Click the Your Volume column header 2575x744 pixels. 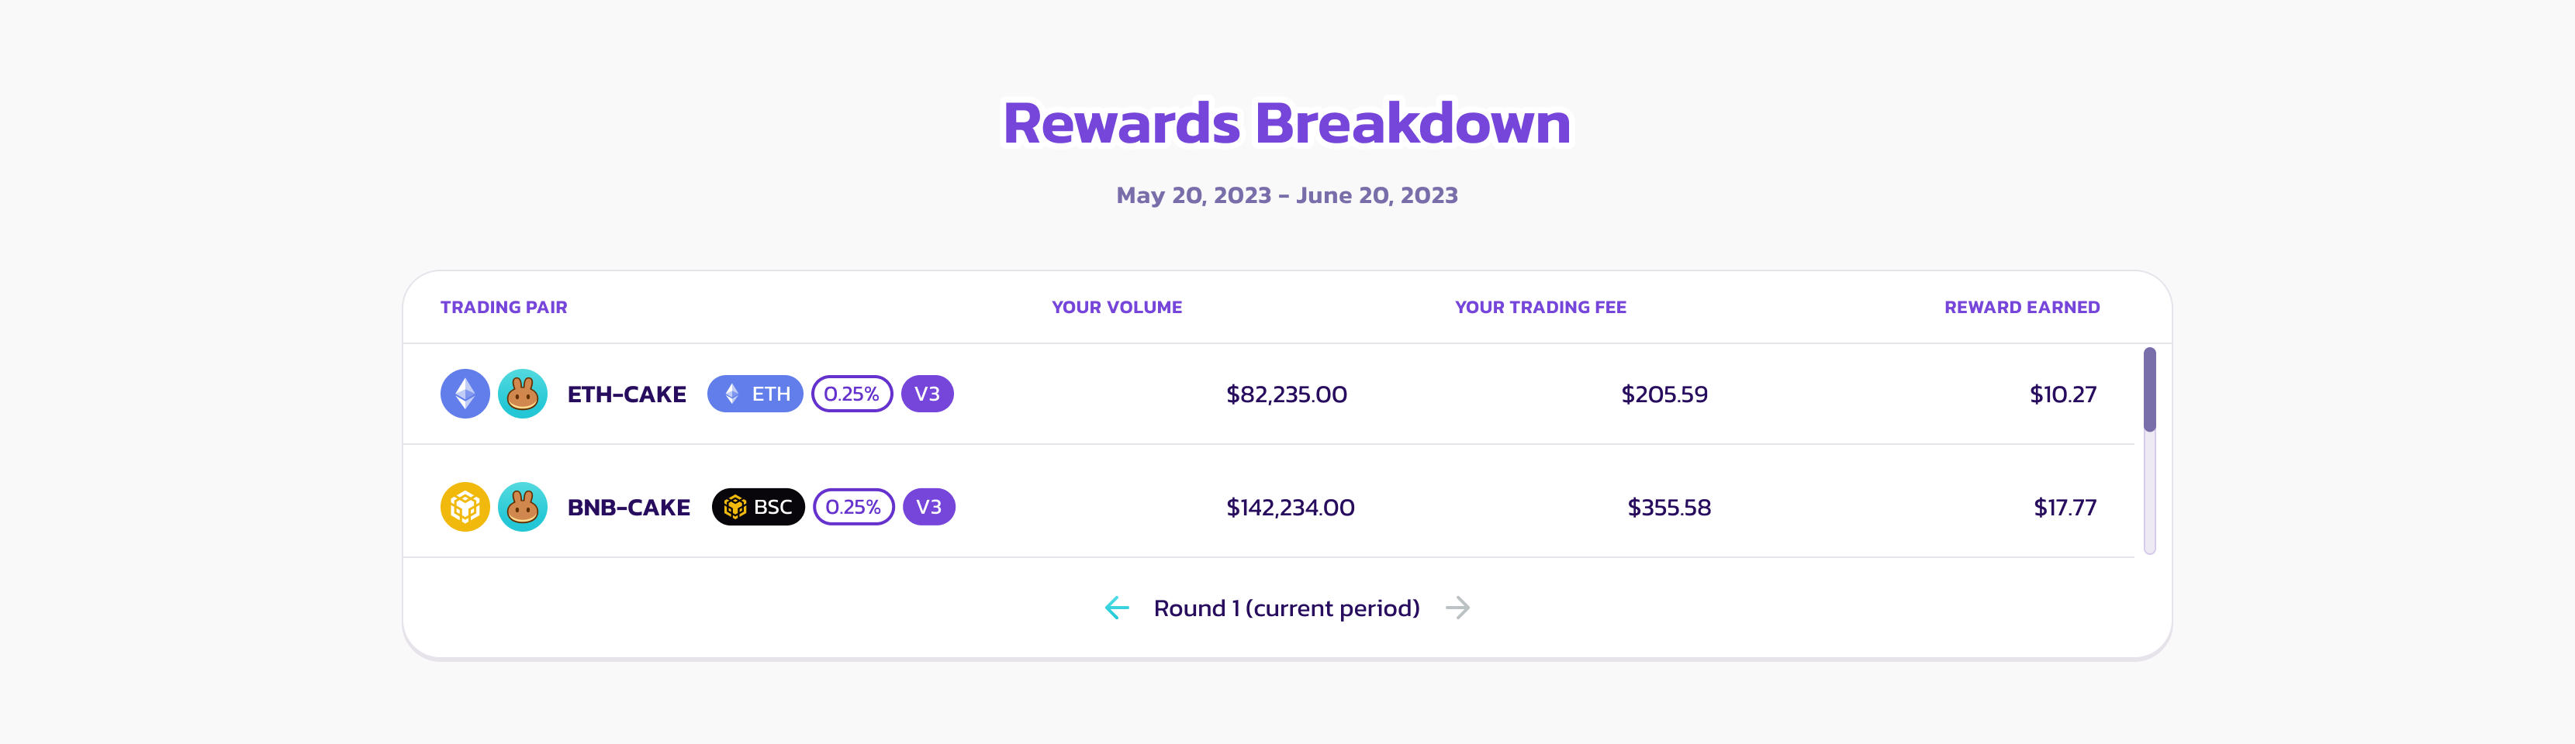point(1117,308)
